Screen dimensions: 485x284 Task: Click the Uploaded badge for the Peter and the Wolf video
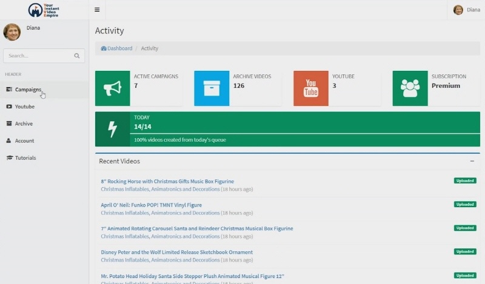(x=465, y=251)
